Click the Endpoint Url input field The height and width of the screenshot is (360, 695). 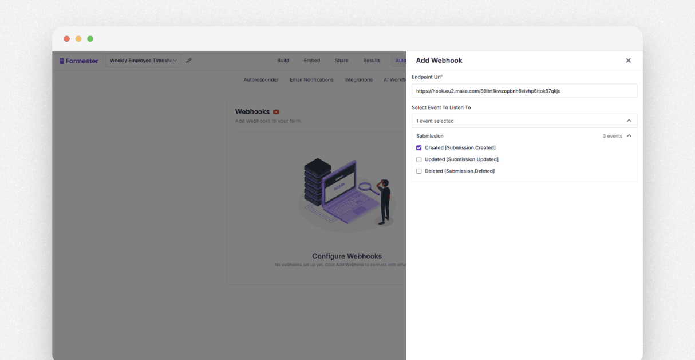click(524, 90)
